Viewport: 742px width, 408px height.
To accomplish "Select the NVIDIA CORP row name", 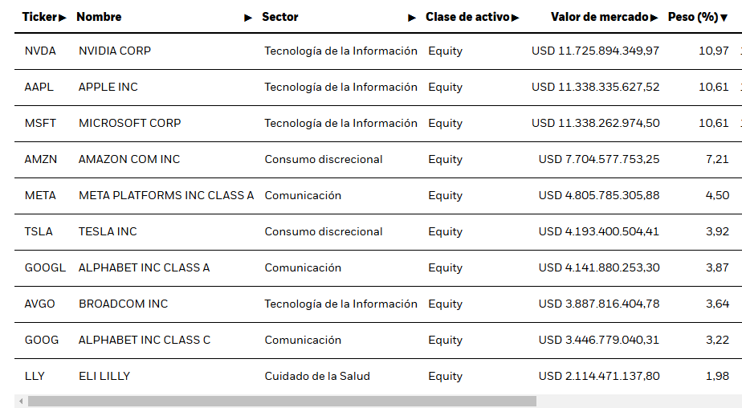I will click(x=115, y=51).
